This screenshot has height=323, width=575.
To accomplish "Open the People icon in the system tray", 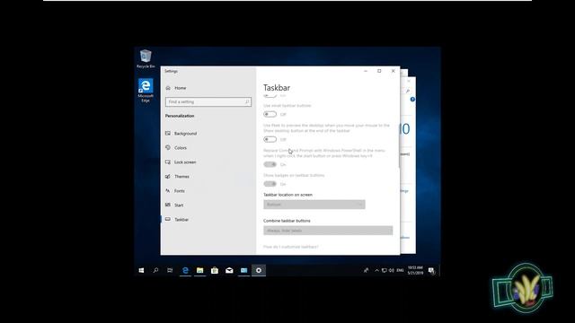I will point(366,270).
